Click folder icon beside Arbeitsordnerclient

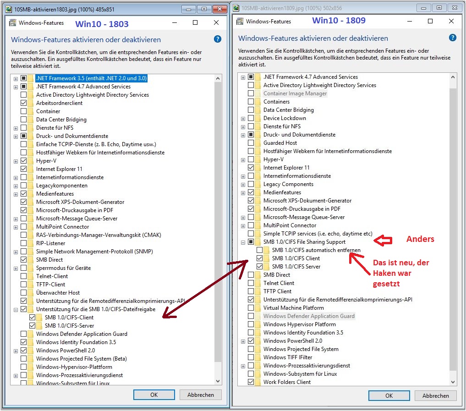(x=31, y=103)
